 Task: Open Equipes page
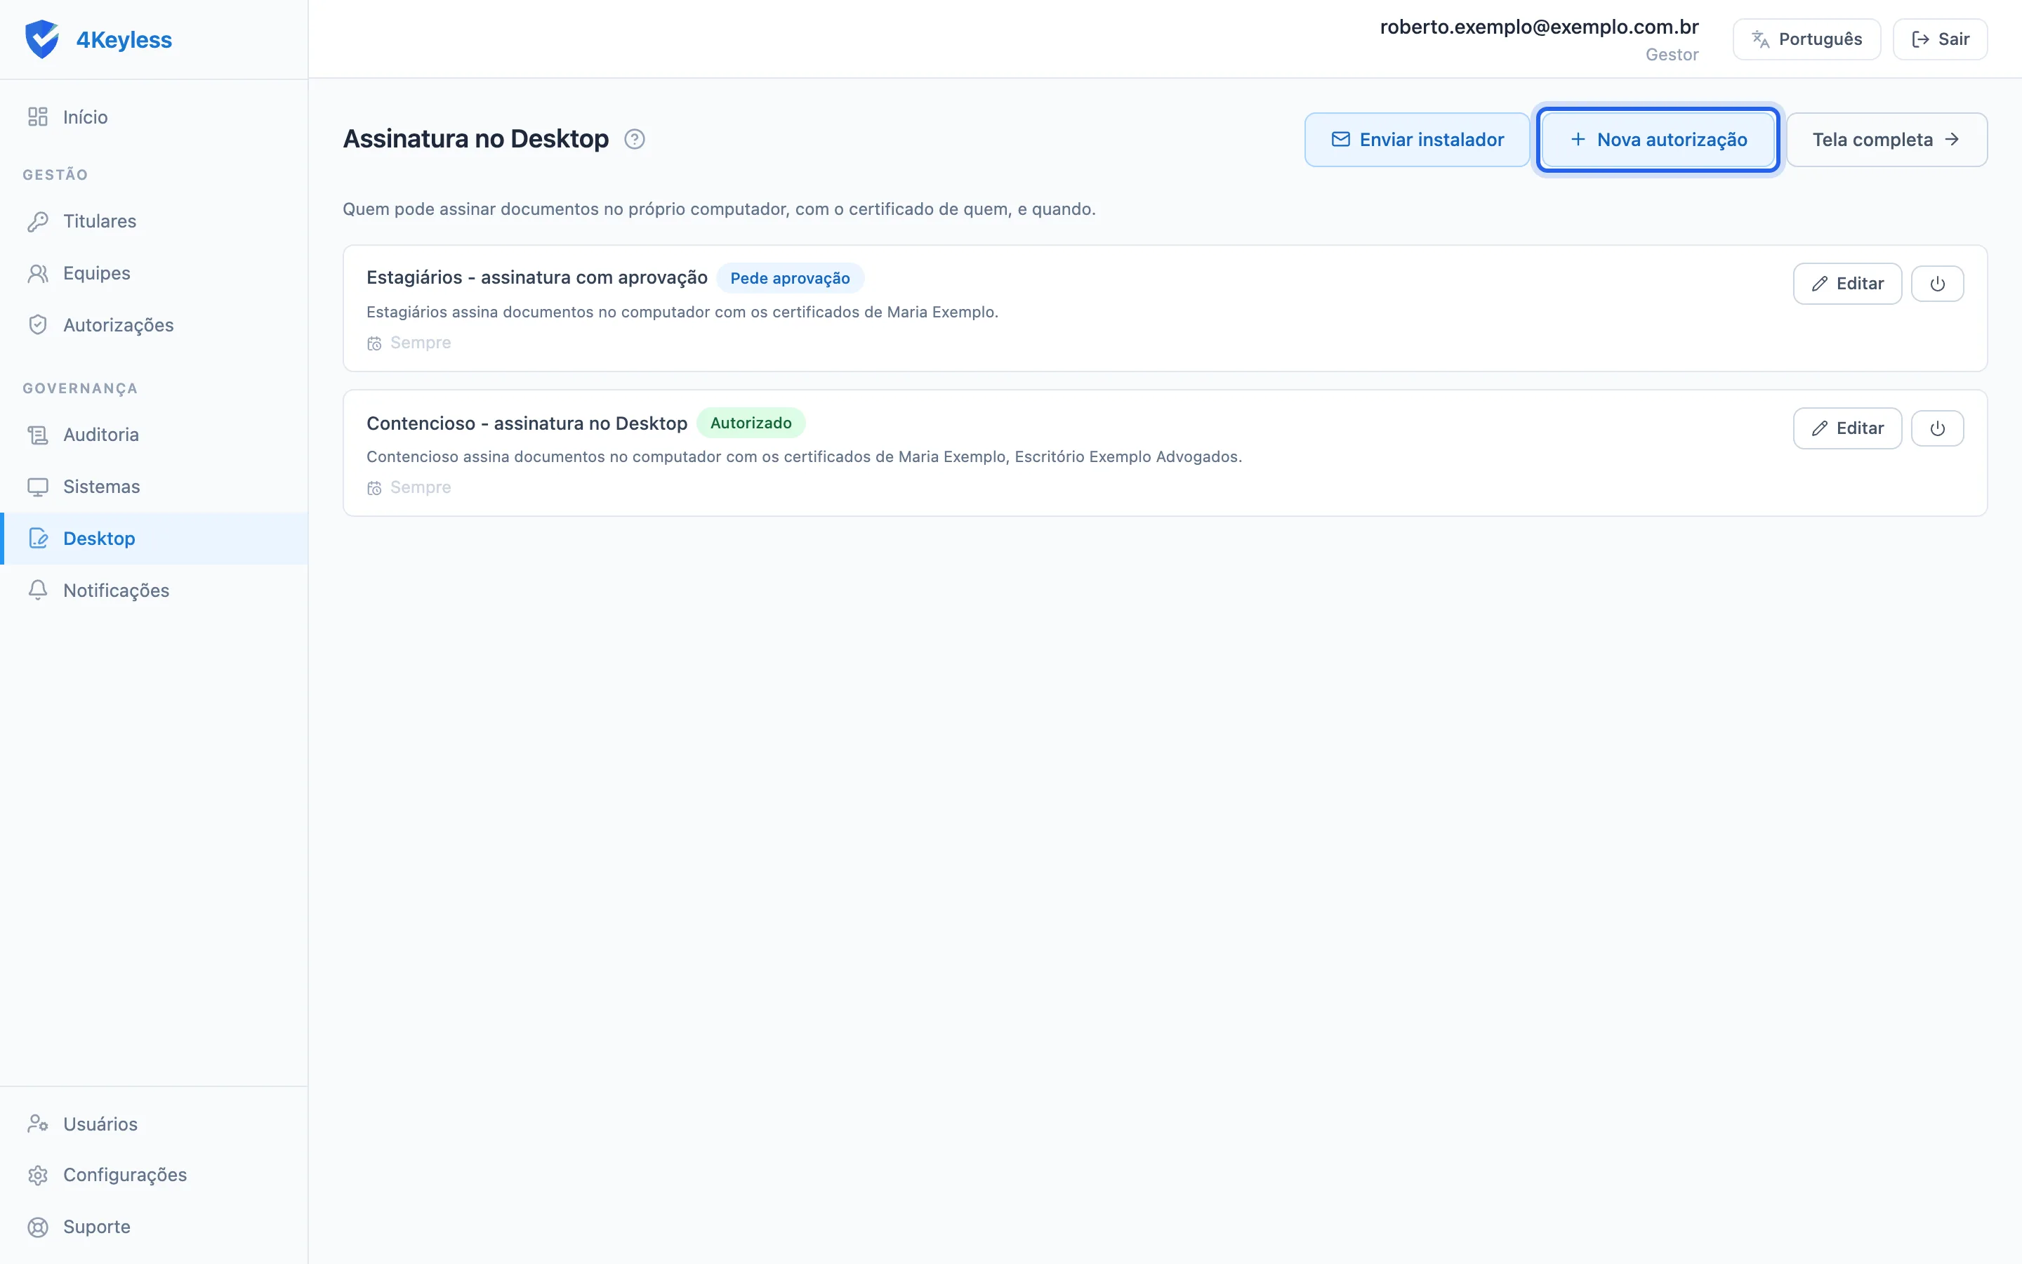coord(154,273)
